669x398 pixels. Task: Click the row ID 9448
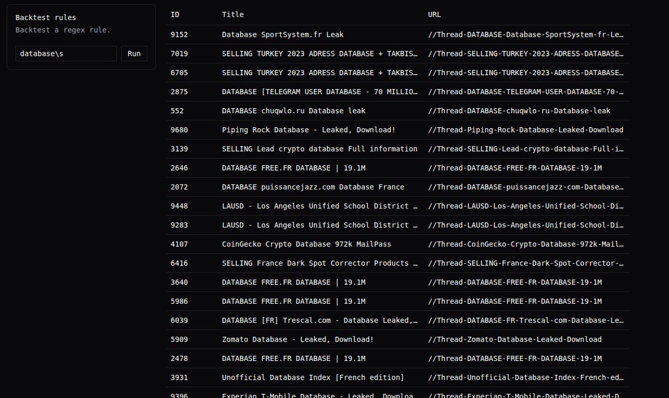(179, 206)
